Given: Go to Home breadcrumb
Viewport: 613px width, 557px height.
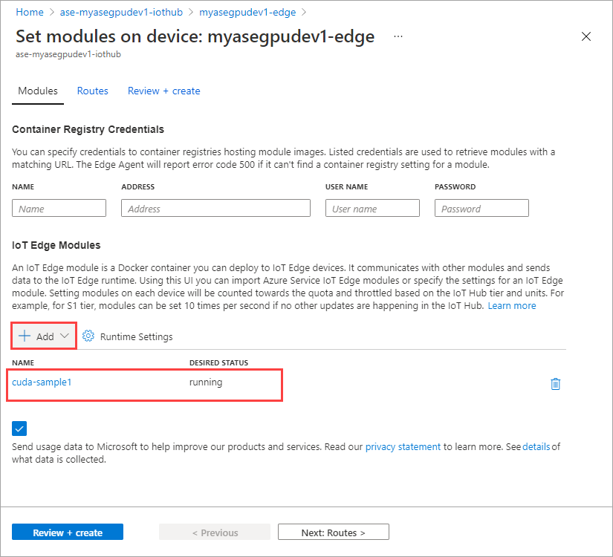Looking at the screenshot, I should point(29,12).
